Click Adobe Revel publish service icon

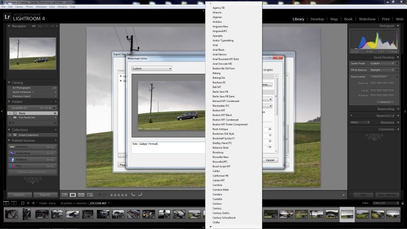pos(12,153)
